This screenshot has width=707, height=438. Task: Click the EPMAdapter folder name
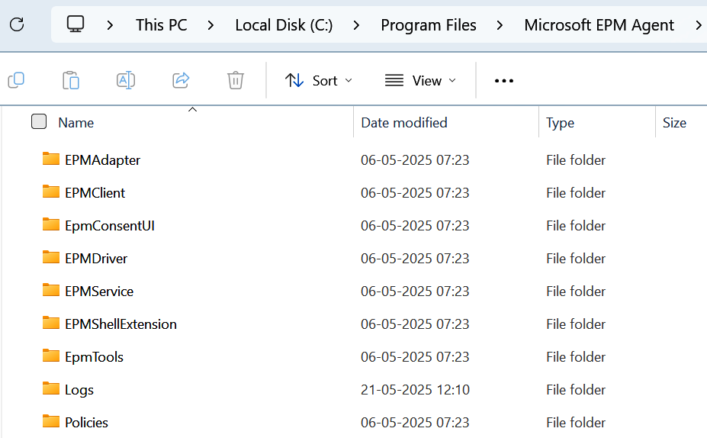[x=102, y=160]
